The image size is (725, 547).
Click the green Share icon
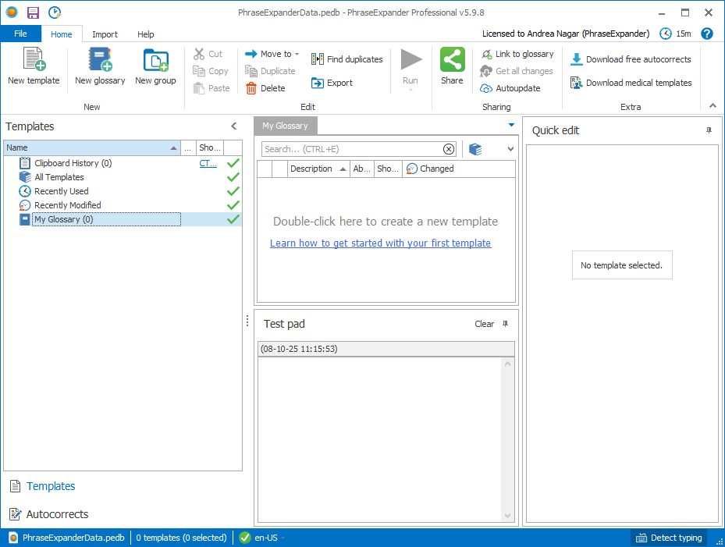(x=452, y=59)
